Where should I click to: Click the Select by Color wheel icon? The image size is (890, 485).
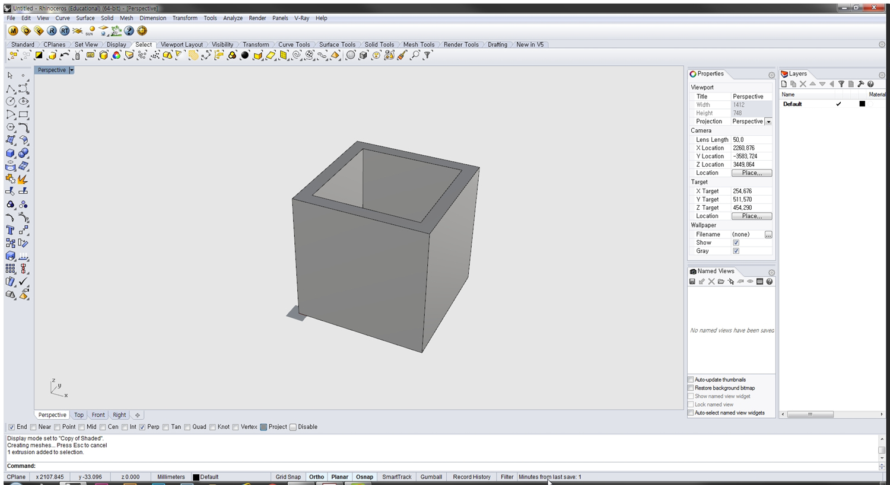116,55
